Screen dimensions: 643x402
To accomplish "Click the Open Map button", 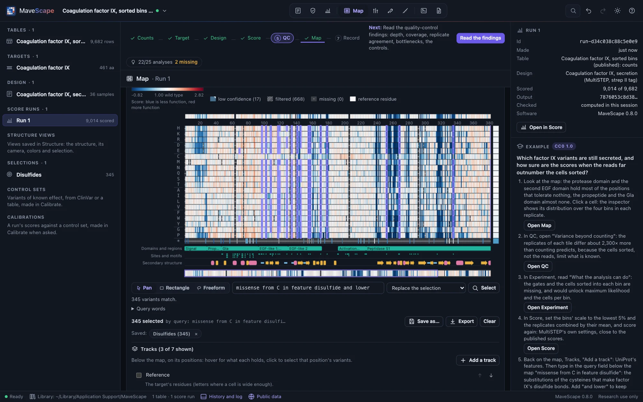I will pyautogui.click(x=539, y=225).
